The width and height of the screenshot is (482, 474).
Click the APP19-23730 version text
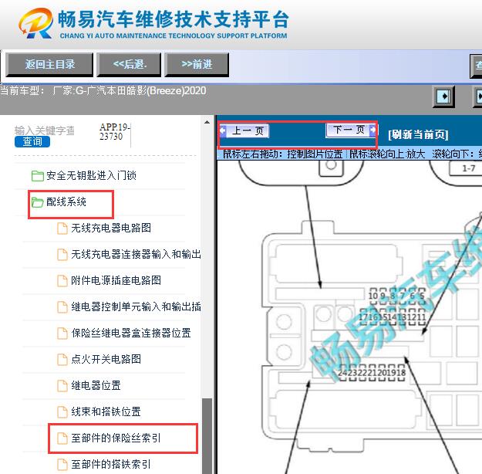pyautogui.click(x=115, y=132)
